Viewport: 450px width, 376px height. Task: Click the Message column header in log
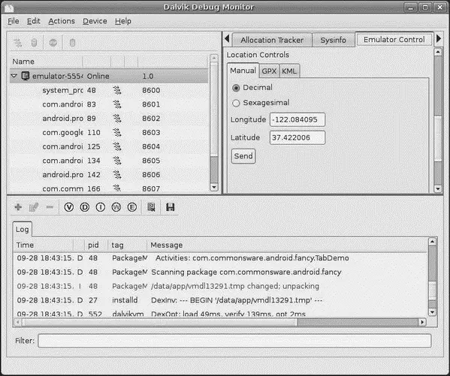coord(287,245)
